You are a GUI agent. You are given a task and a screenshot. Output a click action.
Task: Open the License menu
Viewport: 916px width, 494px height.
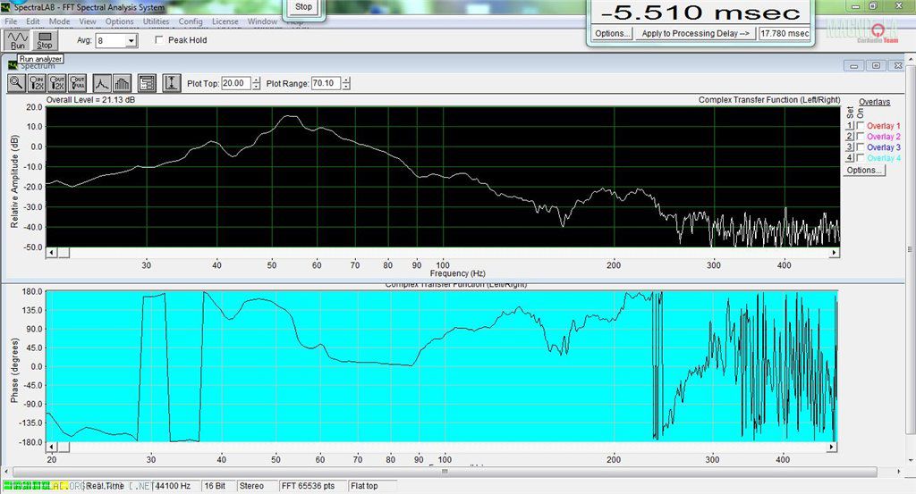[x=225, y=21]
